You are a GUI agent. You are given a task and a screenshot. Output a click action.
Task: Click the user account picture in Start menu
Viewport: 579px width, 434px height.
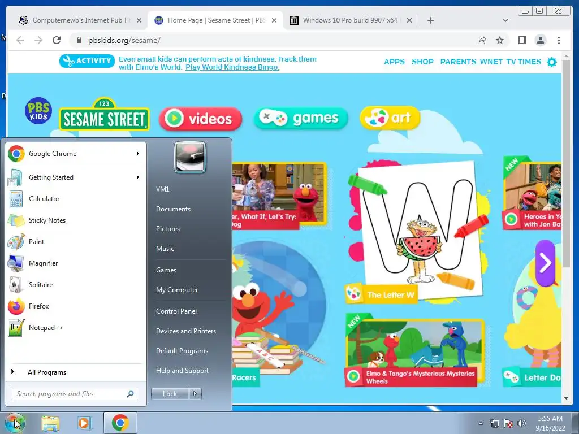coord(190,157)
